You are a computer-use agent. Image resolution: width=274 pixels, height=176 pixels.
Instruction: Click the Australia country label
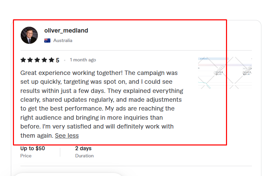click(63, 40)
